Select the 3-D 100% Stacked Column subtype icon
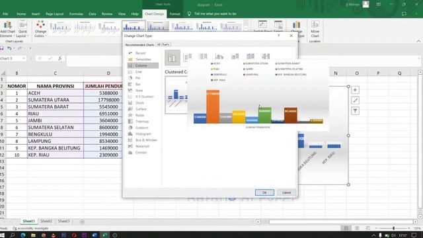The height and width of the screenshot is (238, 423). pyautogui.click(x=250, y=56)
